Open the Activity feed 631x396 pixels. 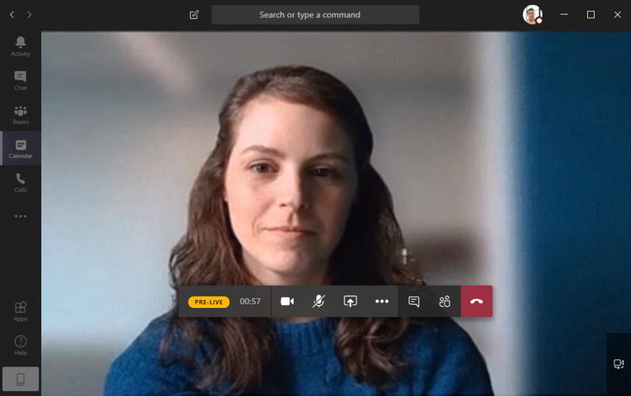point(20,47)
